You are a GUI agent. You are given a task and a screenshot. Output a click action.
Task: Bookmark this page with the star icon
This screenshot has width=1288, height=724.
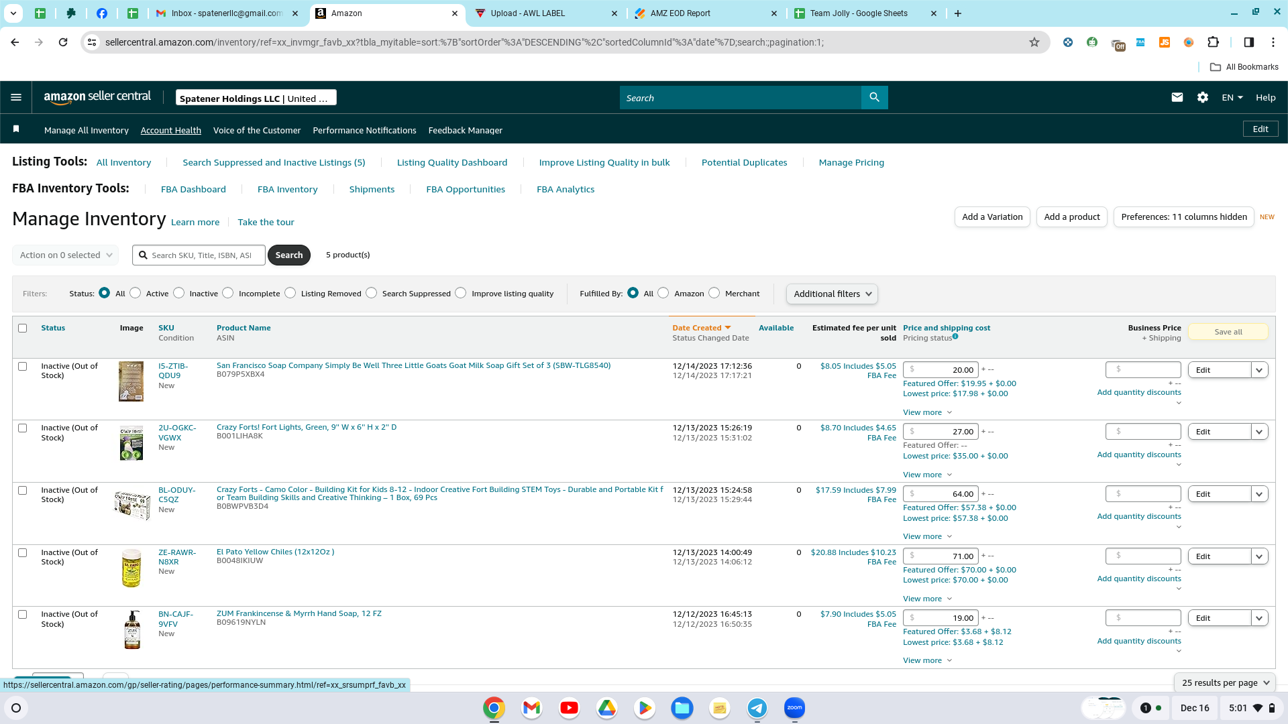coord(1034,42)
